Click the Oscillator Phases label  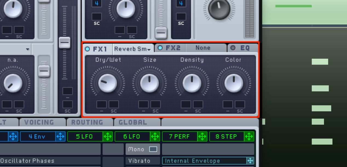[x=27, y=161]
